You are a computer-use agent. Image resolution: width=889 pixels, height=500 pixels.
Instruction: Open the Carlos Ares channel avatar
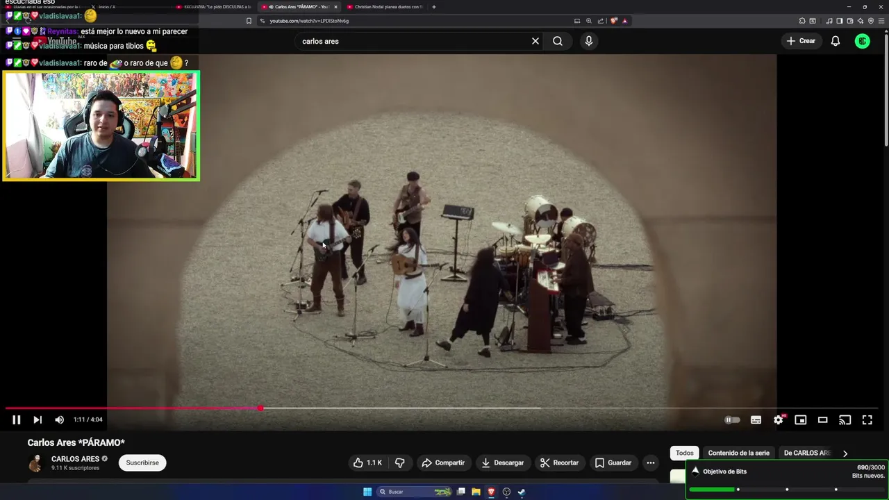35,463
